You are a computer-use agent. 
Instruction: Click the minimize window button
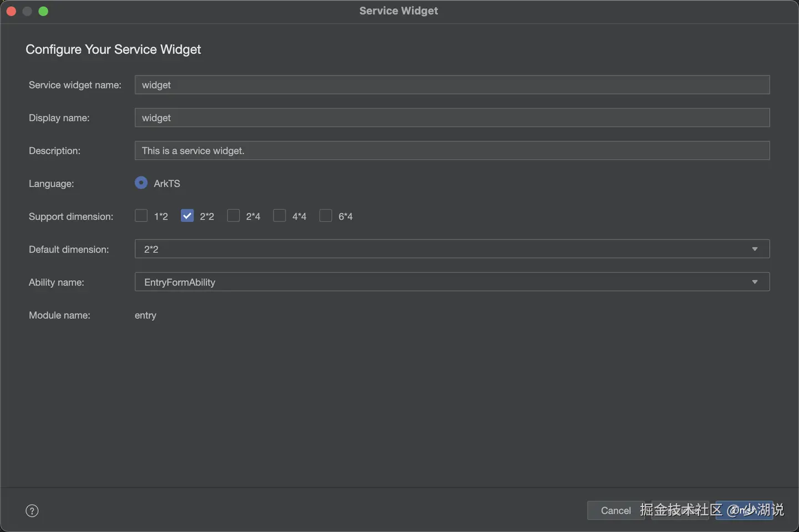[27, 11]
